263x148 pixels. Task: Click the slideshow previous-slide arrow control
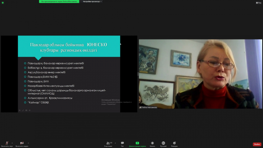[19, 110]
